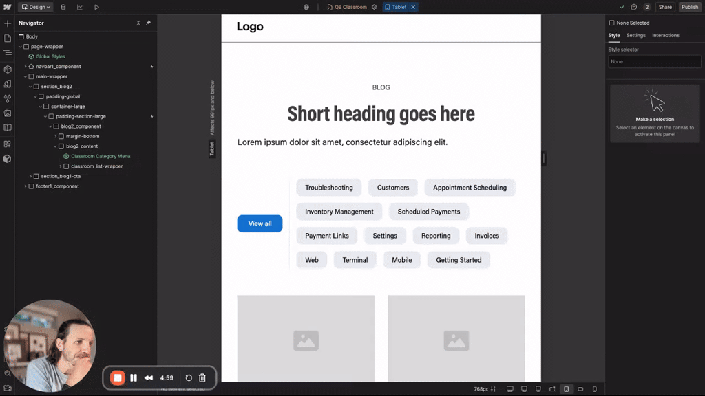Click the Style selector input field

pyautogui.click(x=655, y=61)
